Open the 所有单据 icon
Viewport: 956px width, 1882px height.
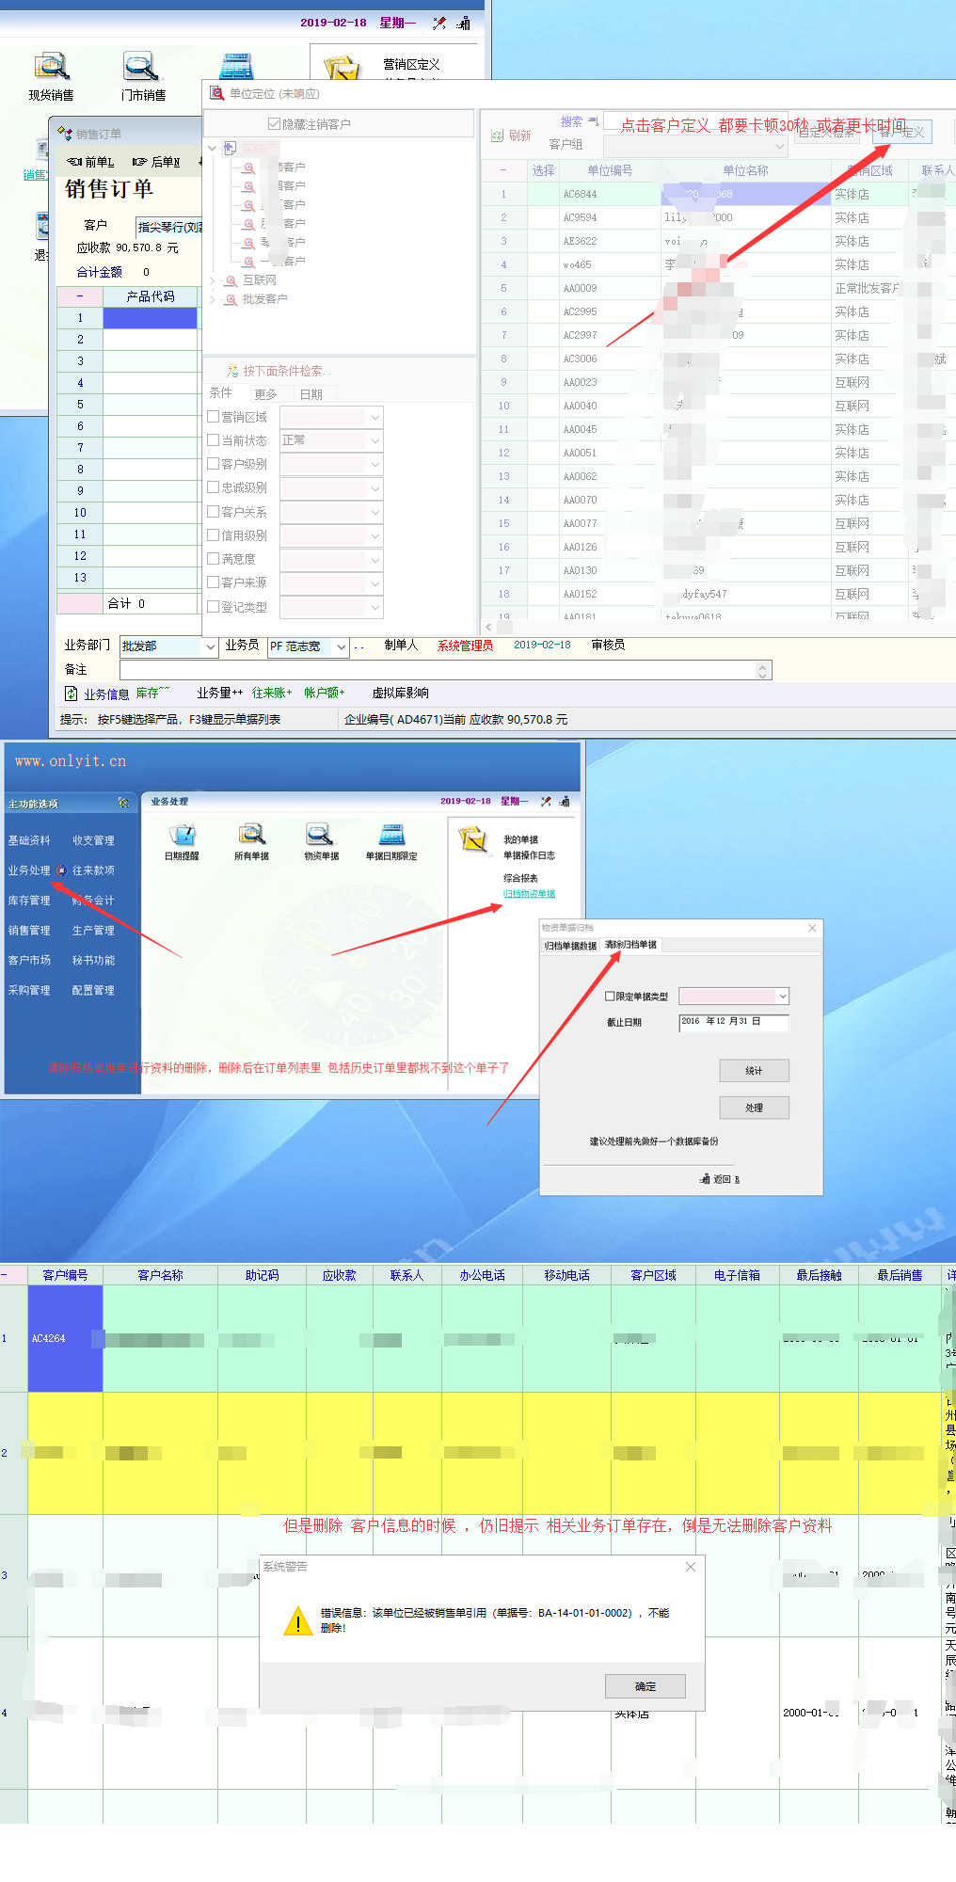click(251, 835)
